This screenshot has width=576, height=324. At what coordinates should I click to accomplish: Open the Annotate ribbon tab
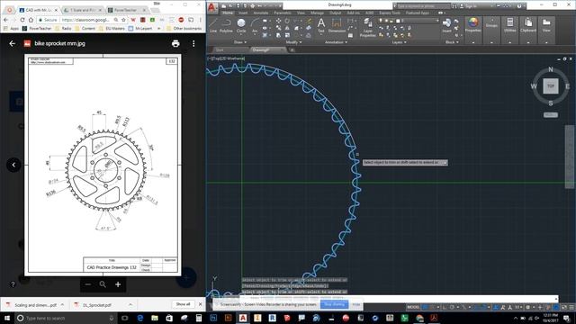(261, 13)
